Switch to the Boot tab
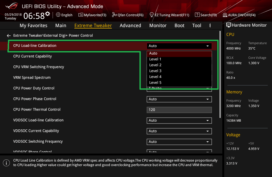This screenshot has height=177, width=272. (x=179, y=26)
